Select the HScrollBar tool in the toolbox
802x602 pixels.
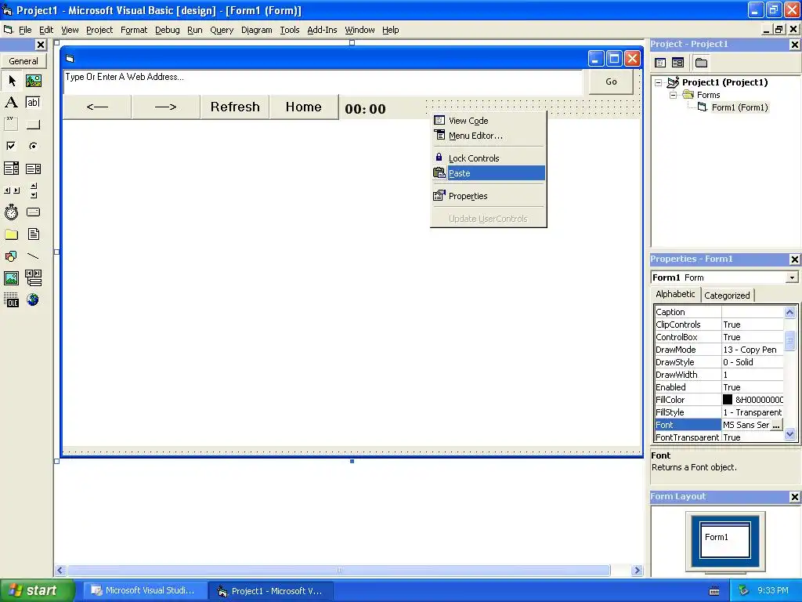(x=11, y=190)
